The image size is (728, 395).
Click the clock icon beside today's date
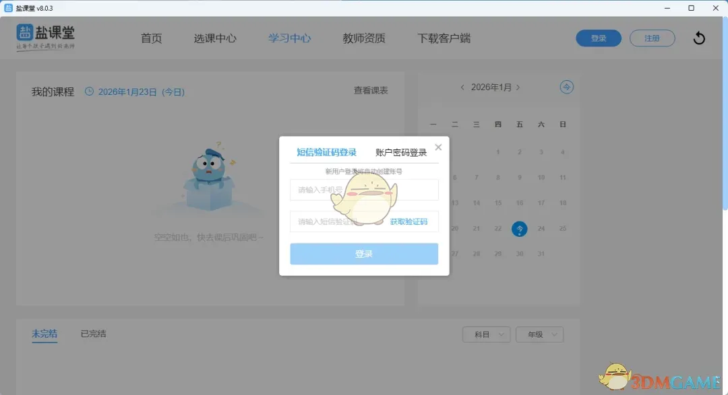coord(88,90)
